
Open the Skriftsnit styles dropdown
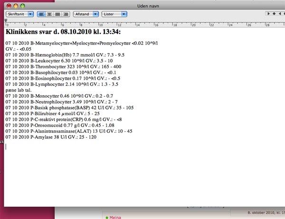coord(19,14)
